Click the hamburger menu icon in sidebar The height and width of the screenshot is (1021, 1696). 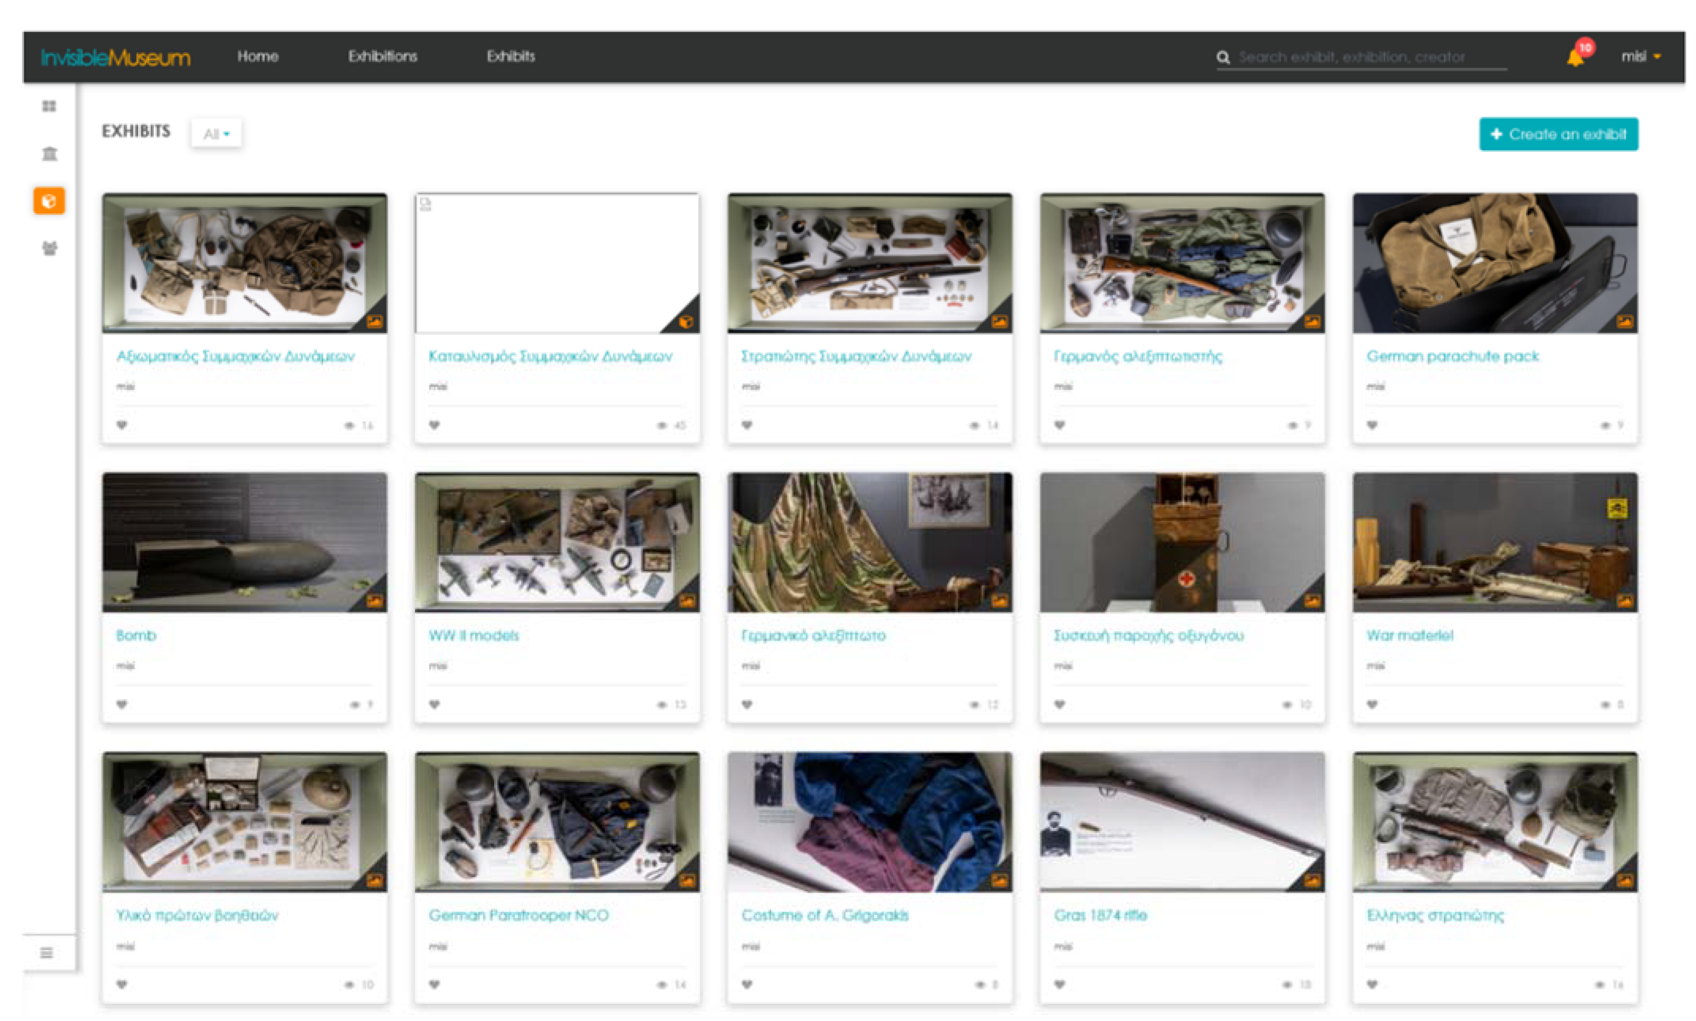(47, 953)
